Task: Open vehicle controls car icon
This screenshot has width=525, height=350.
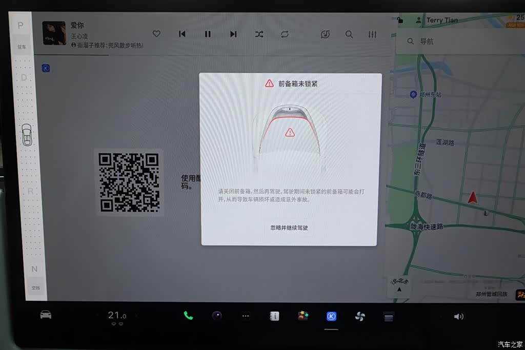Action: 46,315
